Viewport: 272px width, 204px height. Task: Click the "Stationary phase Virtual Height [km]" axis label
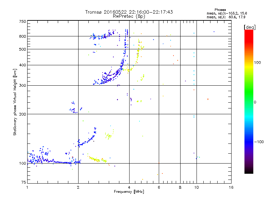point(15,102)
